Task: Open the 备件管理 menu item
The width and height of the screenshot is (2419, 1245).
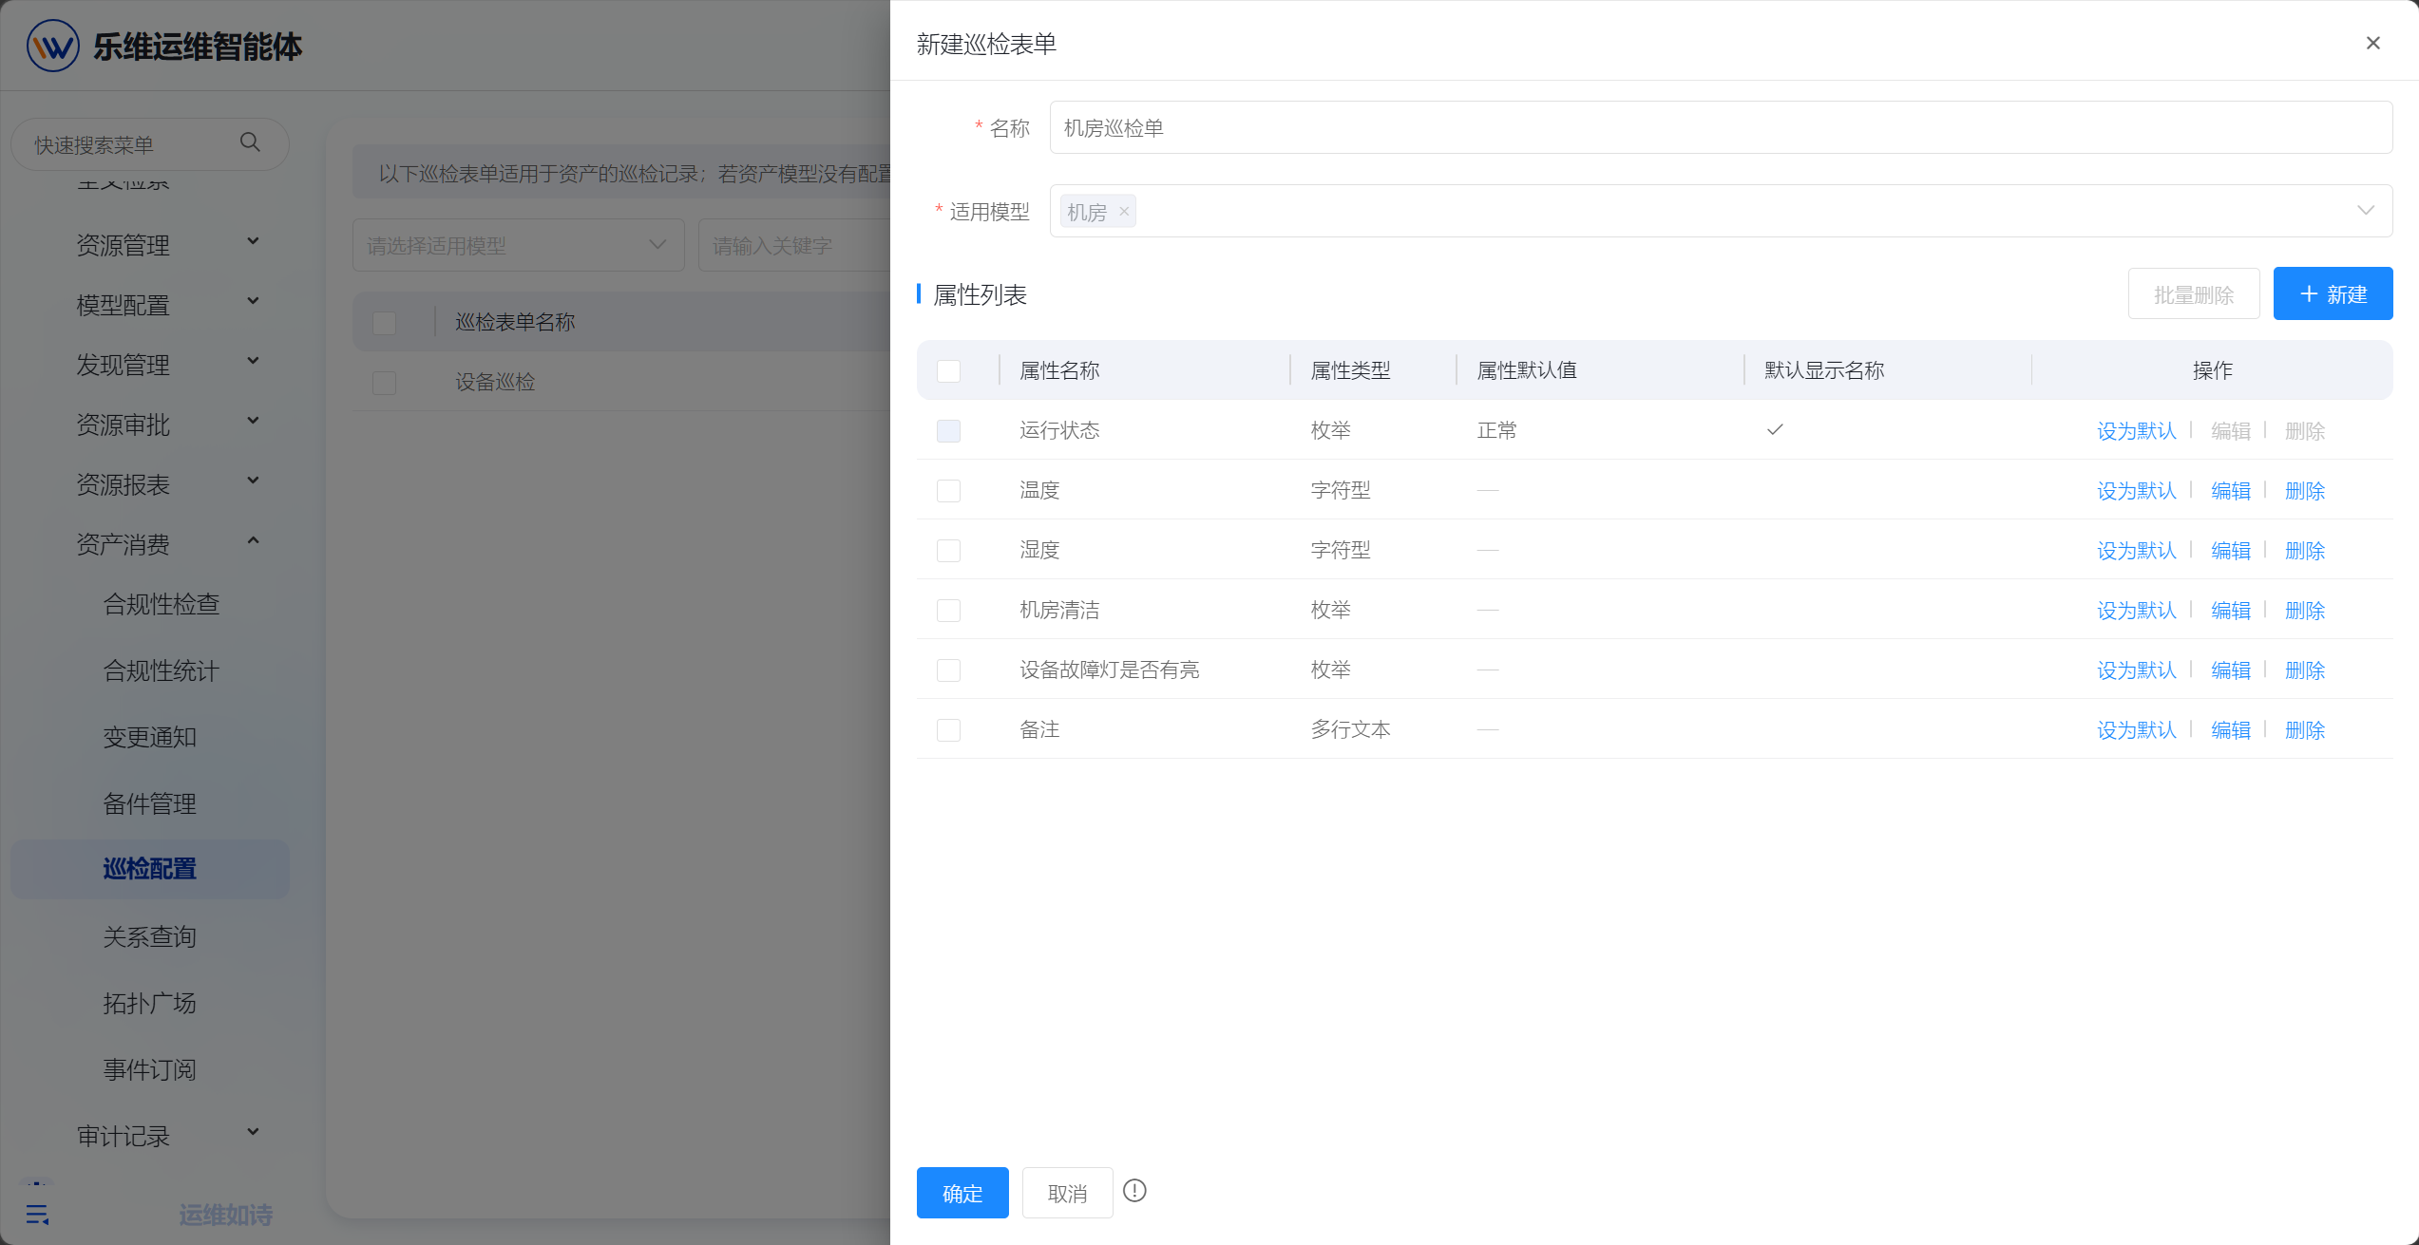Action: pyautogui.click(x=150, y=803)
